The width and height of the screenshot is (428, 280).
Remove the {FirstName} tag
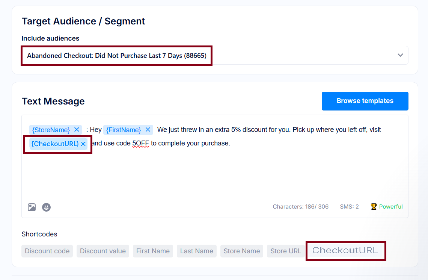pos(148,130)
